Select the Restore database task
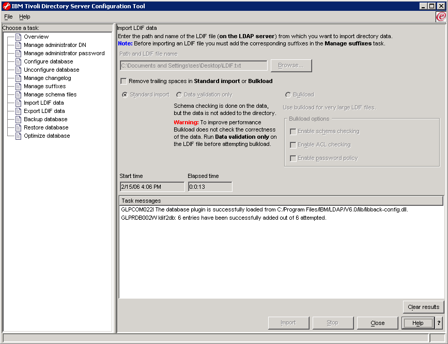This screenshot has height=344, width=448. tap(45, 127)
